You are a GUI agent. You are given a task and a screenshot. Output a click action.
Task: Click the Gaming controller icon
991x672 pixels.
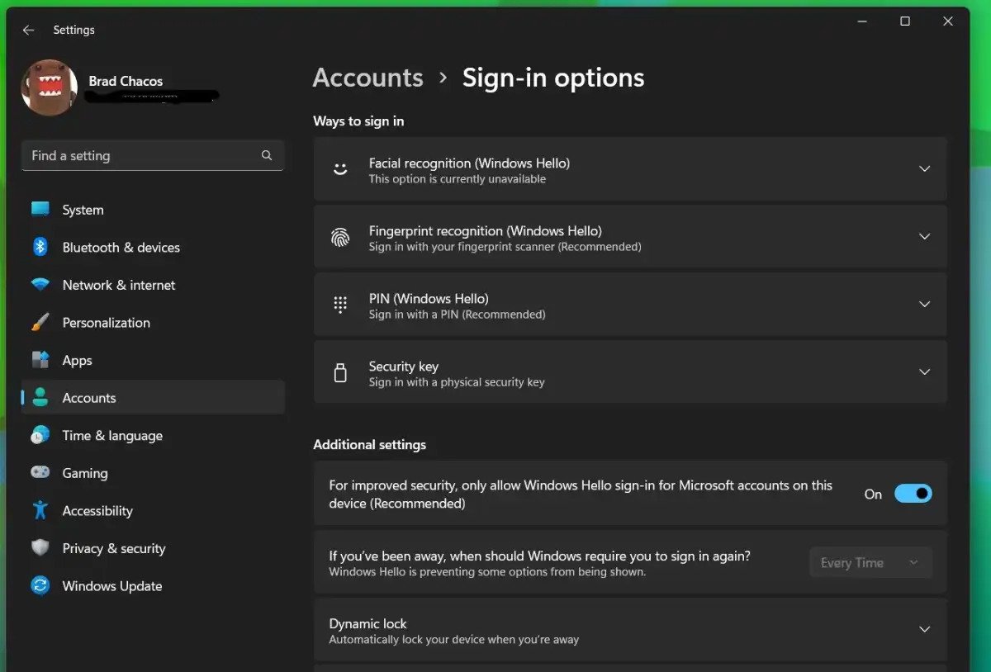40,473
